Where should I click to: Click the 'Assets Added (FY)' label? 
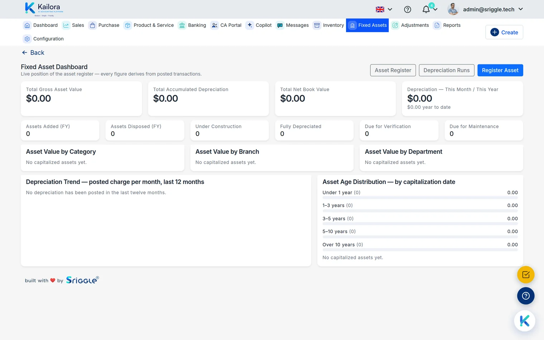coord(48,126)
